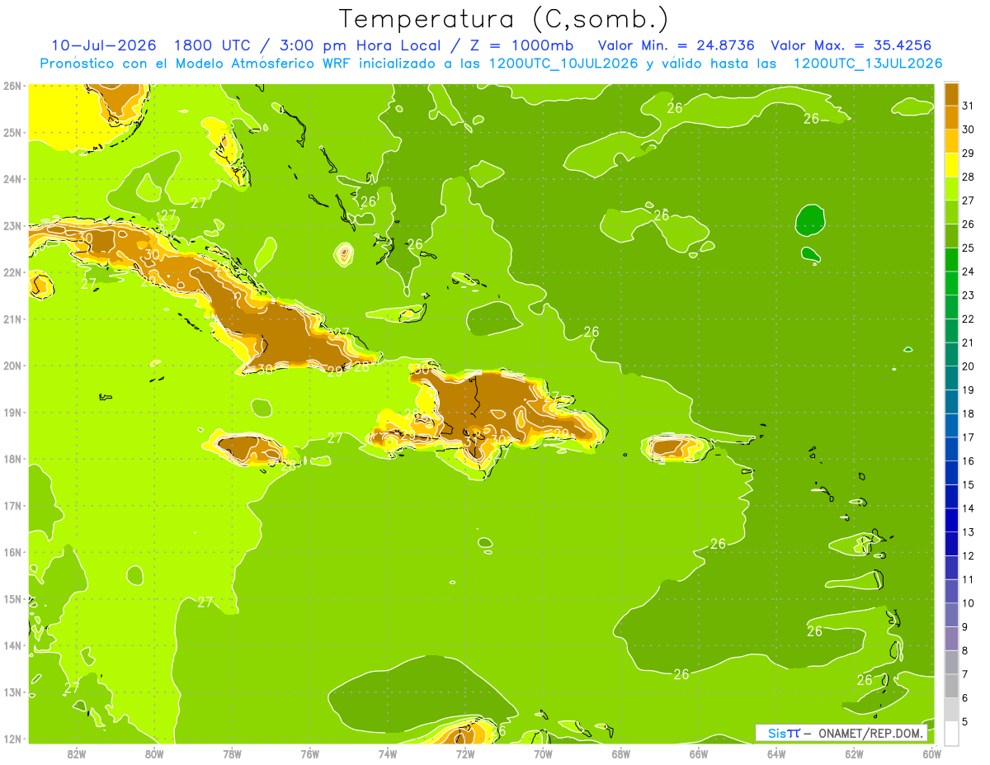Click the latitude axis label 26N
The width and height of the screenshot is (990, 765).
pyautogui.click(x=12, y=86)
